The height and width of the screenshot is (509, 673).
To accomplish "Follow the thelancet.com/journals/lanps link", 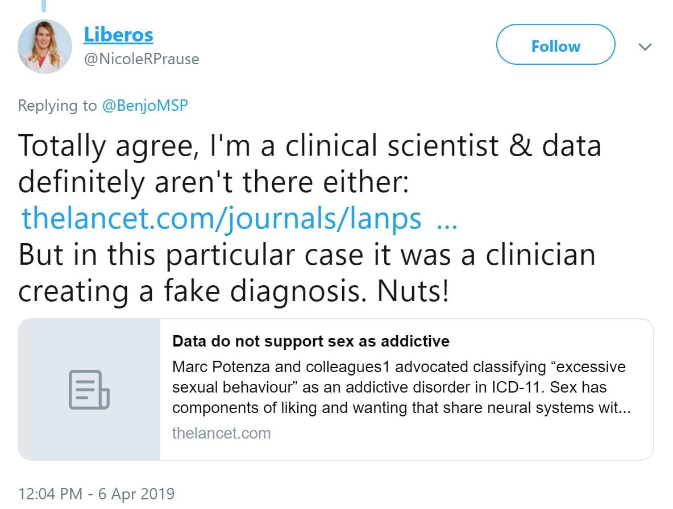I will pyautogui.click(x=222, y=219).
